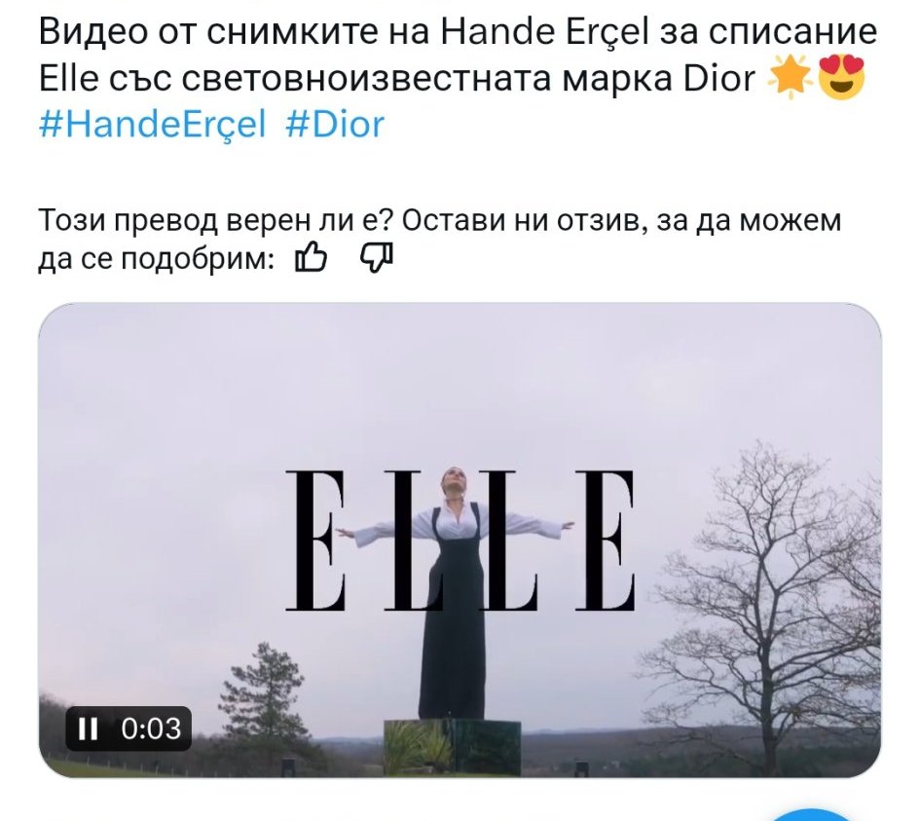Tap the mirrored pedestal under the model
Image resolution: width=920 pixels, height=821 pixels.
click(x=452, y=746)
